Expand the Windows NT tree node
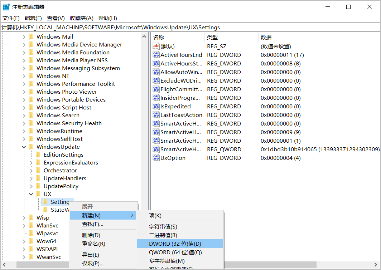This screenshot has height=270, width=381. point(24,76)
